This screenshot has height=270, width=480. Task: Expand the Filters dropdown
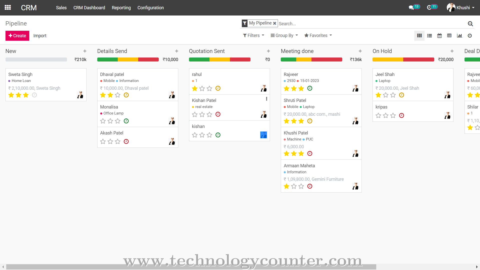click(253, 35)
